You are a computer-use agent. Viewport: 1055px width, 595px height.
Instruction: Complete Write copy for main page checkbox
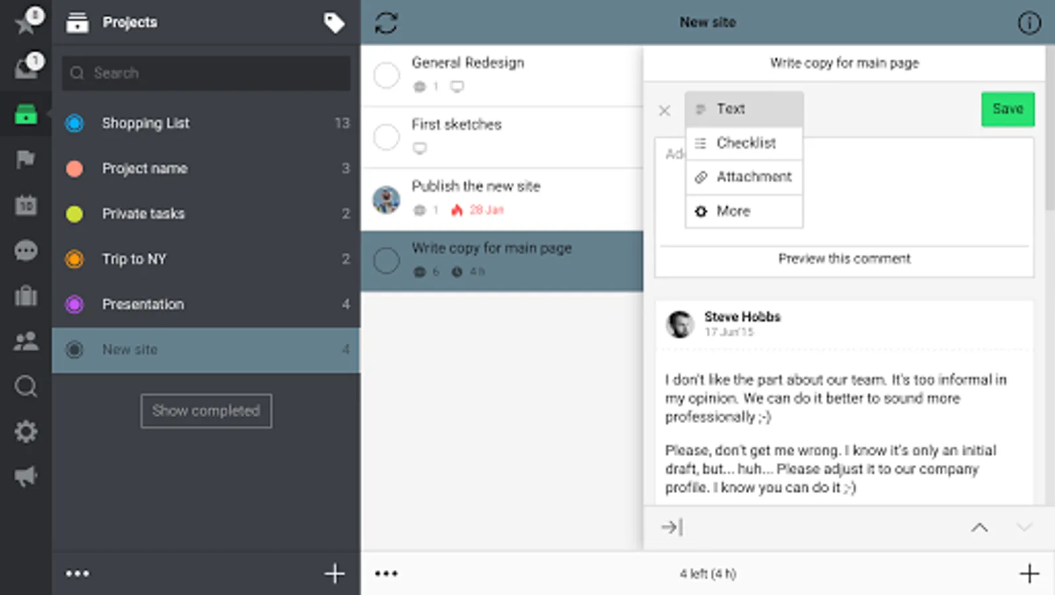coord(387,260)
